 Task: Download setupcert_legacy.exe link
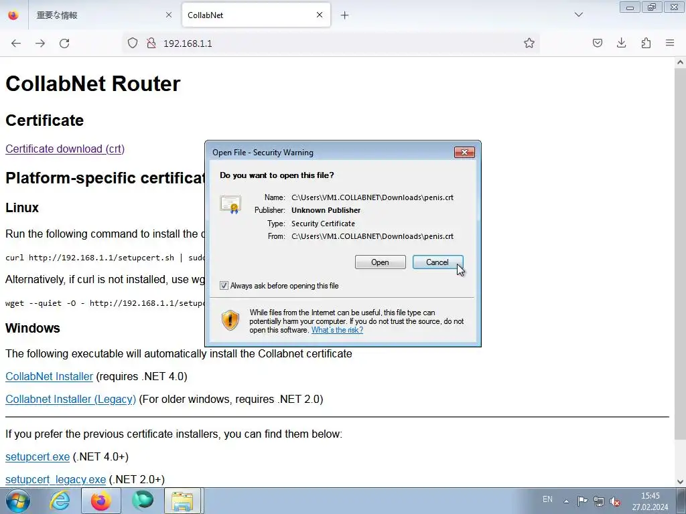click(x=56, y=479)
